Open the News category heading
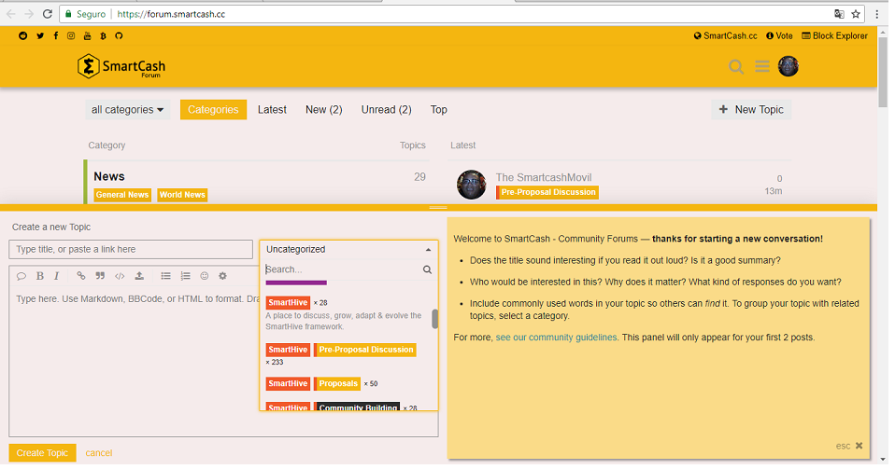895x469 pixels. 109,176
